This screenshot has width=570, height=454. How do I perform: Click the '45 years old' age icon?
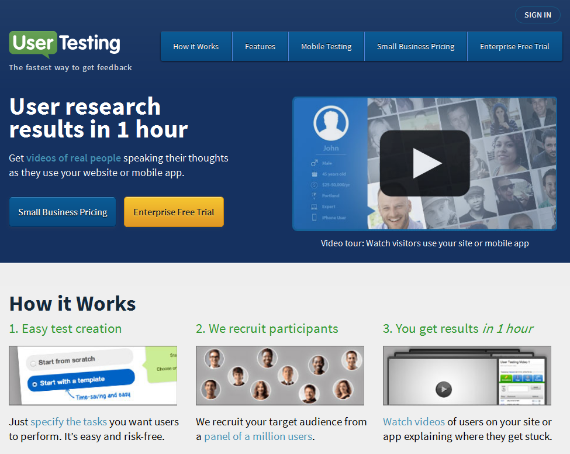(x=314, y=174)
